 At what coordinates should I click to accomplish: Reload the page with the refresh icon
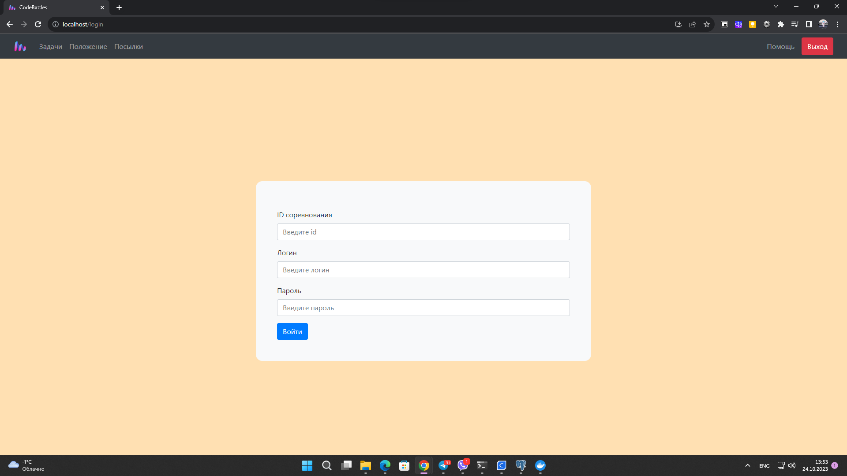(38, 24)
